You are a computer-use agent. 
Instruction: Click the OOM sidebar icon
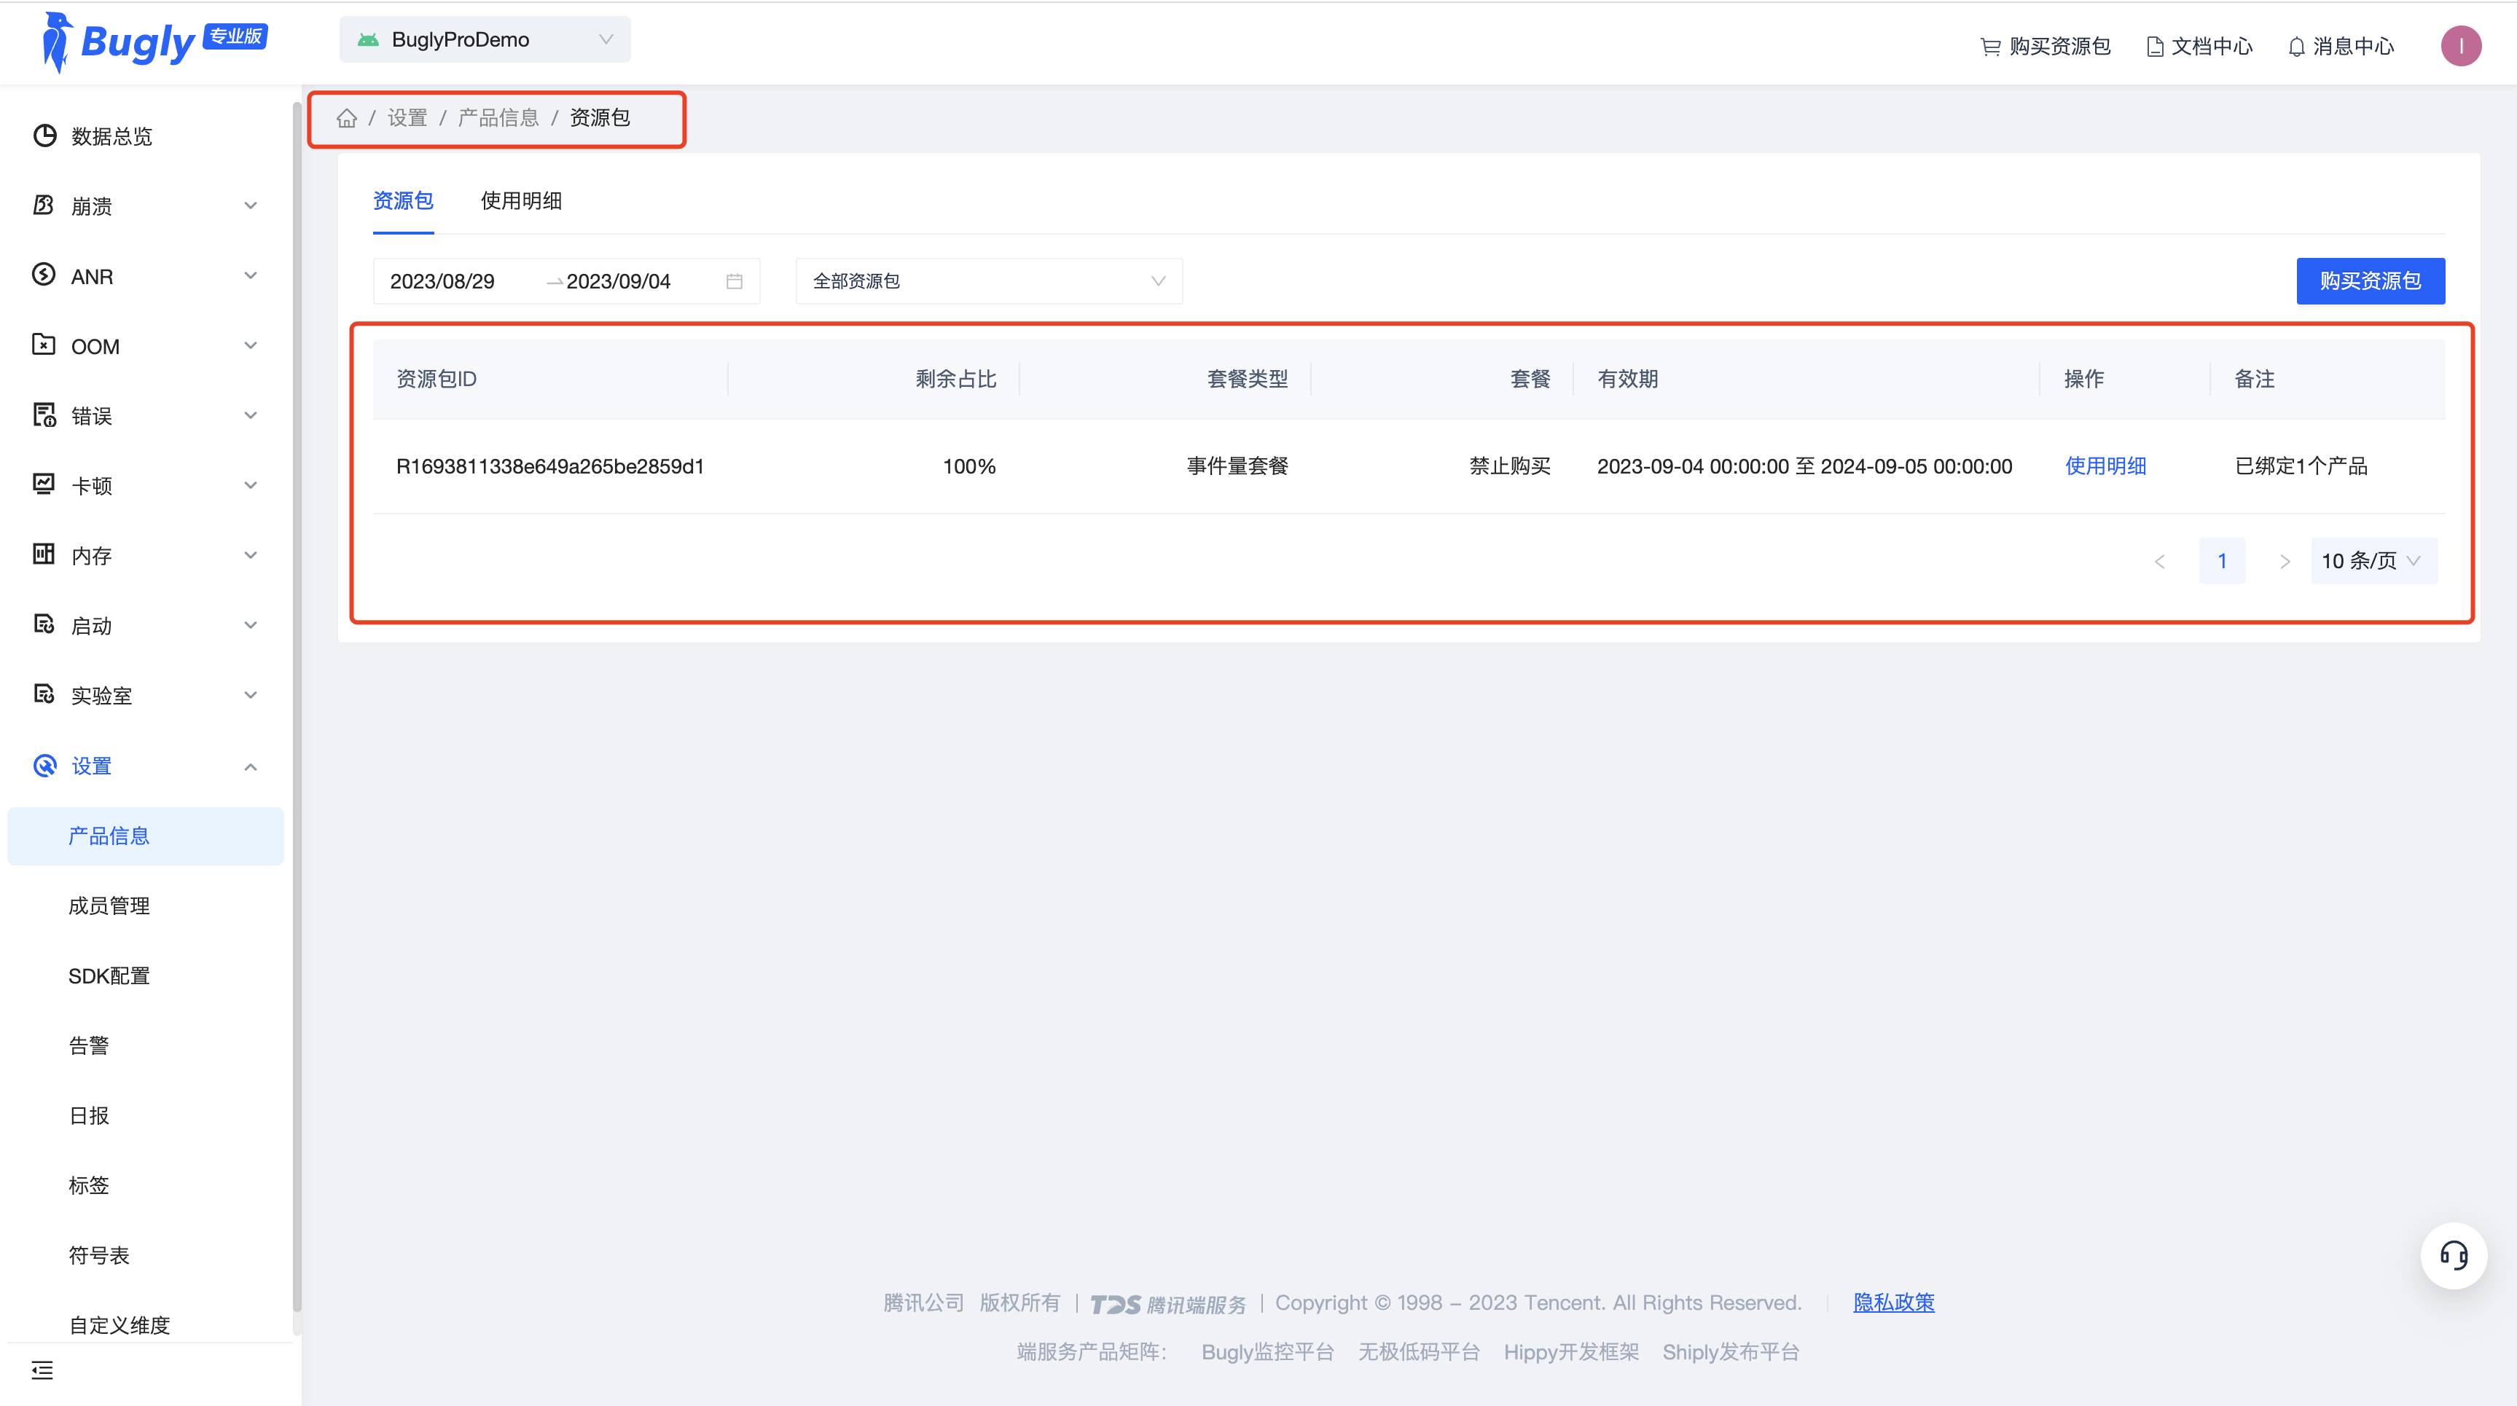(x=44, y=345)
